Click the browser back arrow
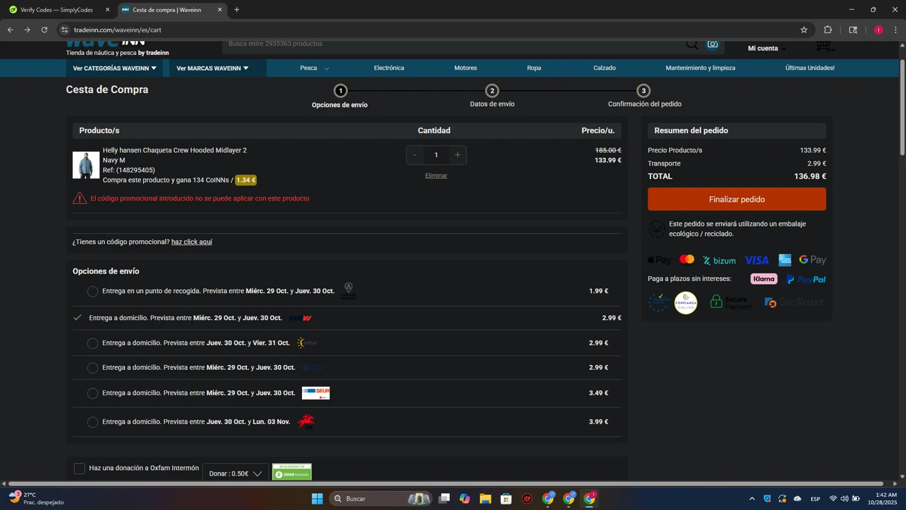This screenshot has width=906, height=510. tap(10, 30)
